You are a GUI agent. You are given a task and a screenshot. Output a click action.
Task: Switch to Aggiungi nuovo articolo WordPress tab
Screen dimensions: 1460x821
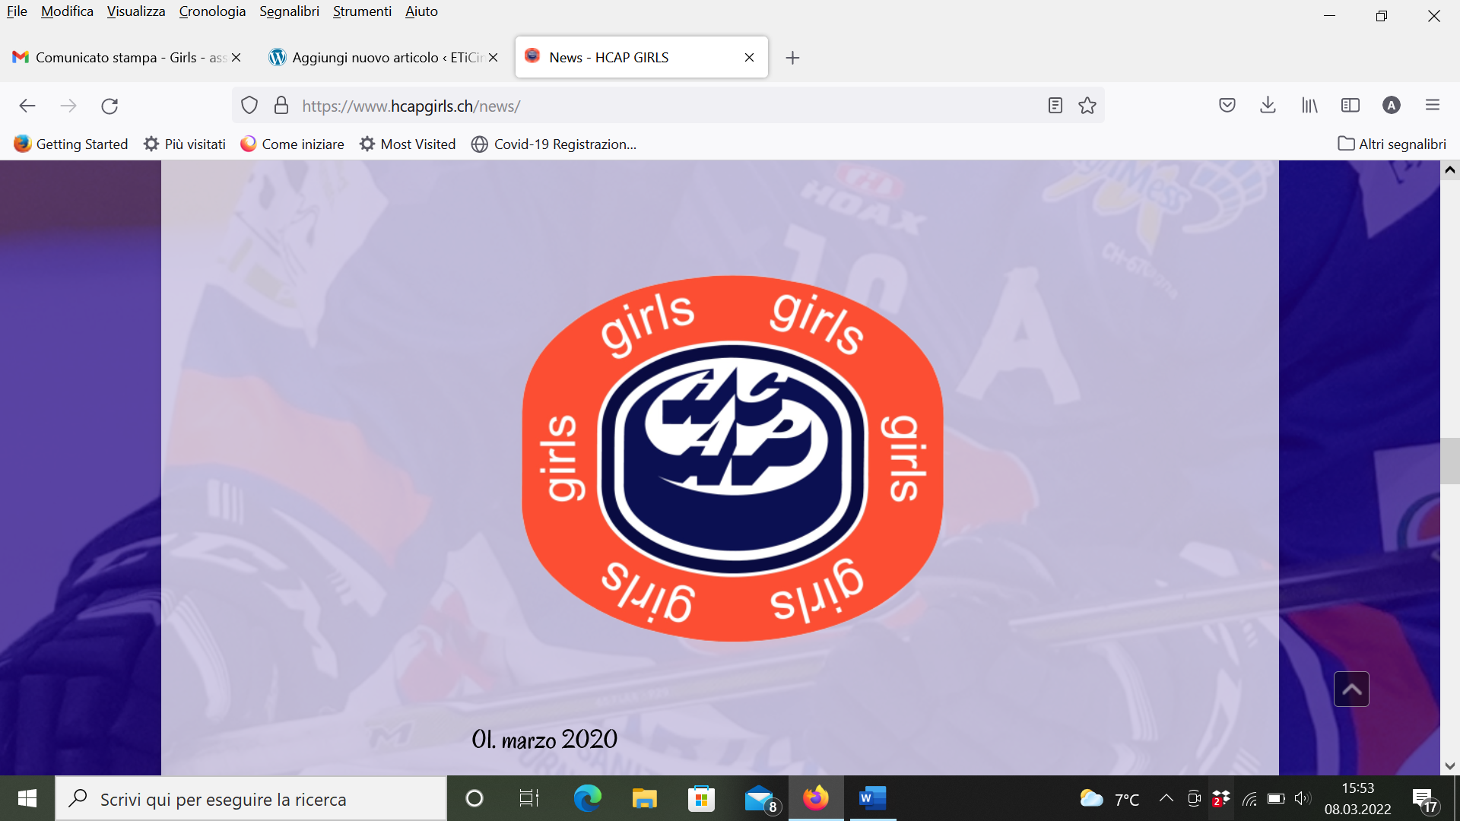click(382, 58)
